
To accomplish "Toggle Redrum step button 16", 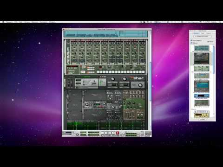I will tap(143, 72).
